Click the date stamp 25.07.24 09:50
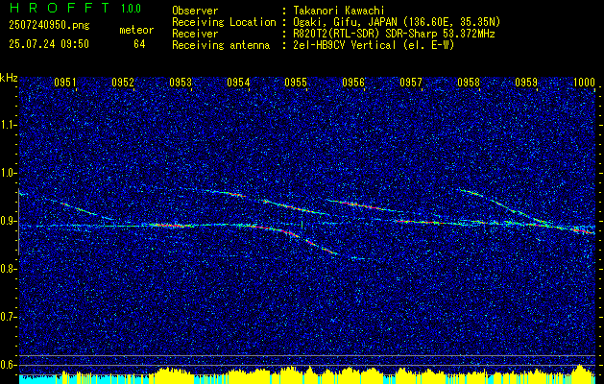 pos(49,44)
